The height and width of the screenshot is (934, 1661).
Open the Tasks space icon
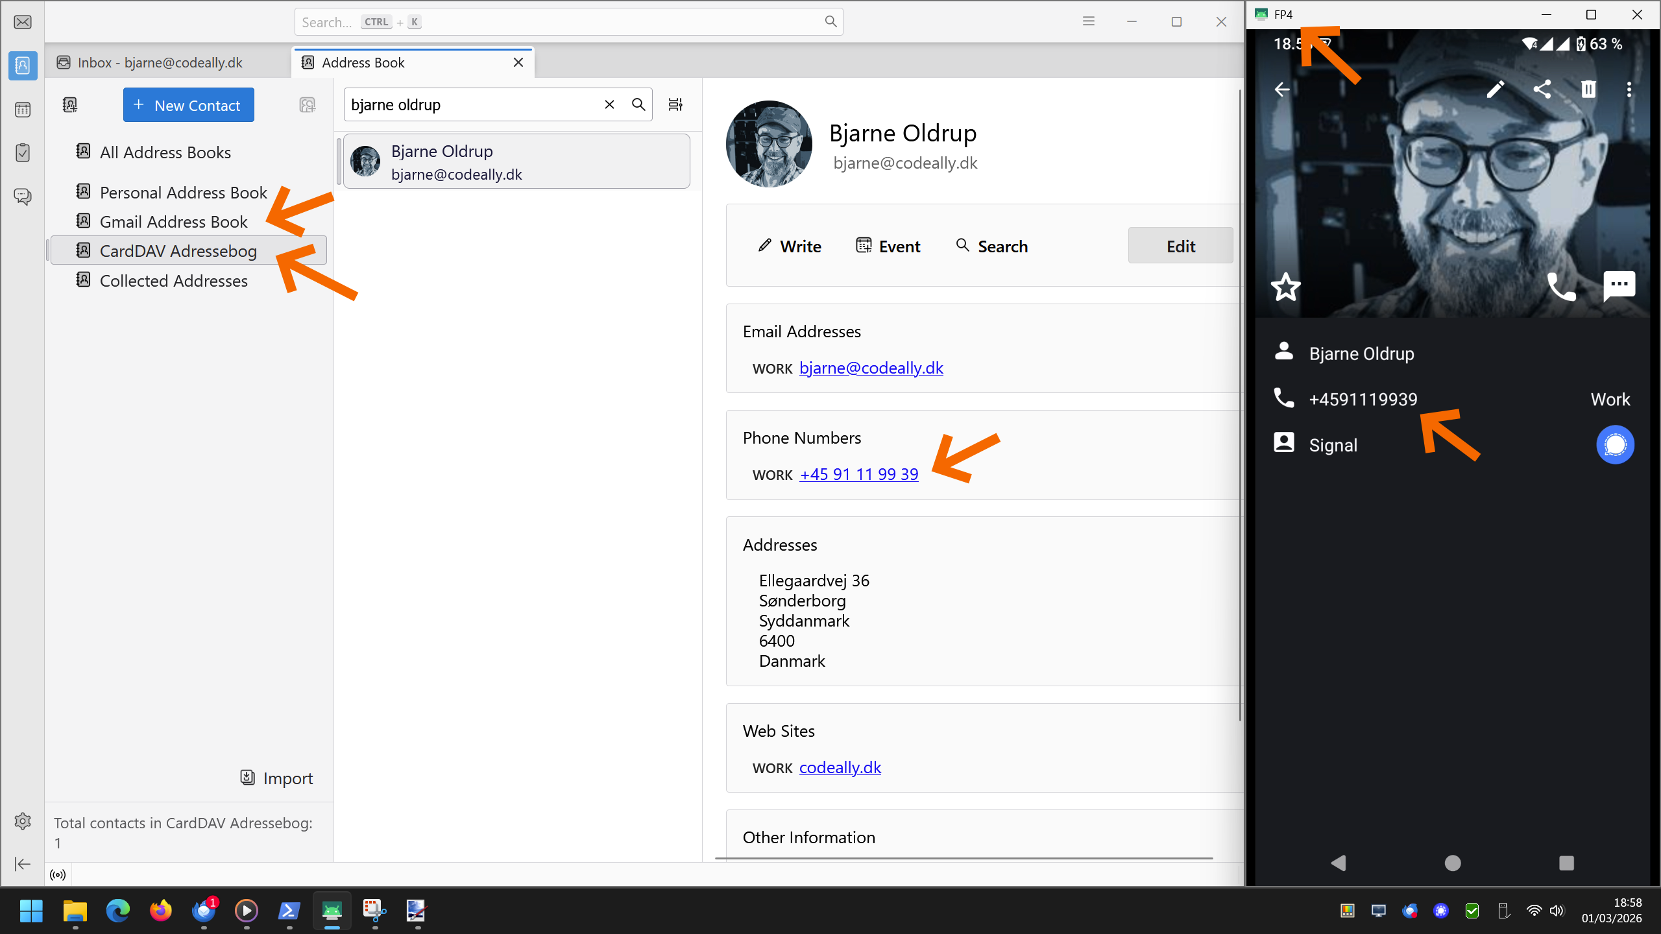[23, 153]
